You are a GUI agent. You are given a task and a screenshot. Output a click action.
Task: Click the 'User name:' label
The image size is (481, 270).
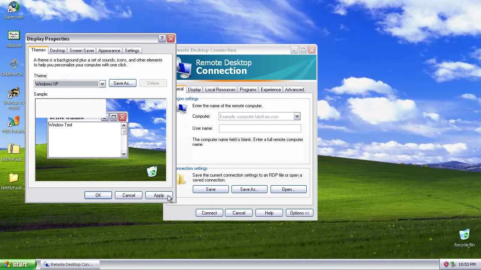pyautogui.click(x=203, y=128)
